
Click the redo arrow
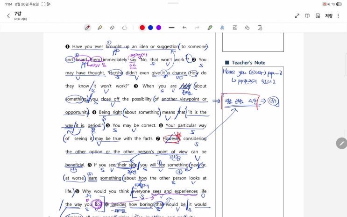(x=197, y=28)
